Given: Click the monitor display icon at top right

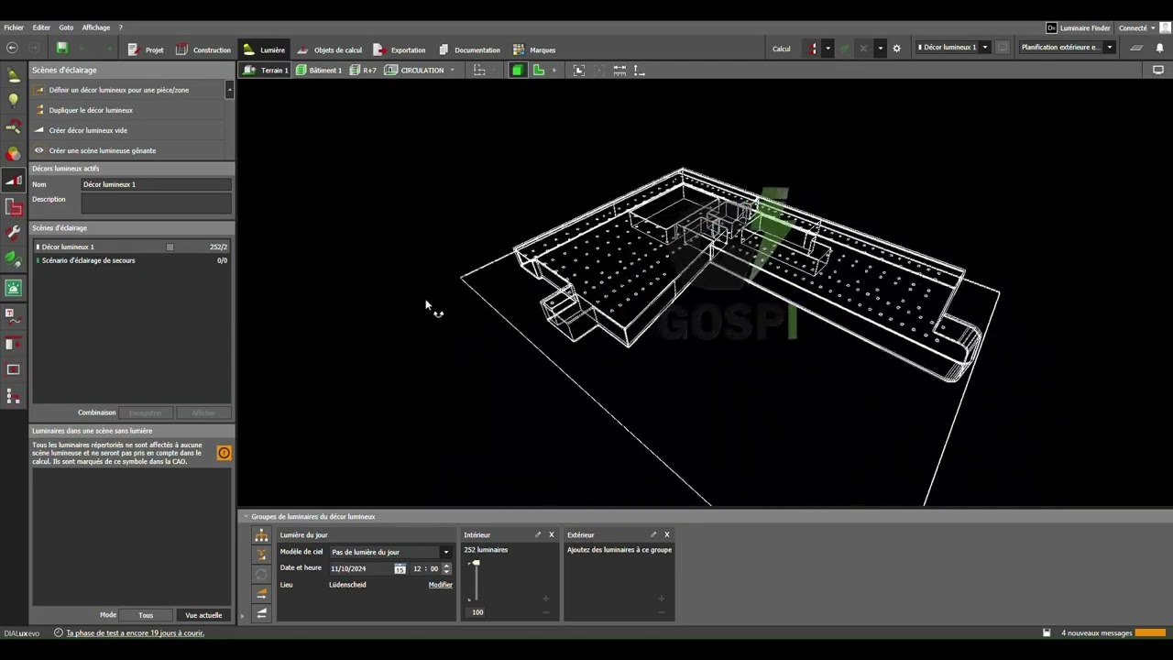Looking at the screenshot, I should click(x=1157, y=70).
